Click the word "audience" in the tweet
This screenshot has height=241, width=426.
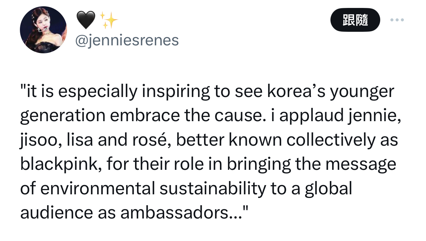56,213
